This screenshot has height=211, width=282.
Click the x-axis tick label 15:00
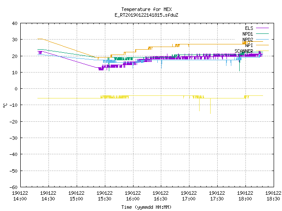(76, 199)
